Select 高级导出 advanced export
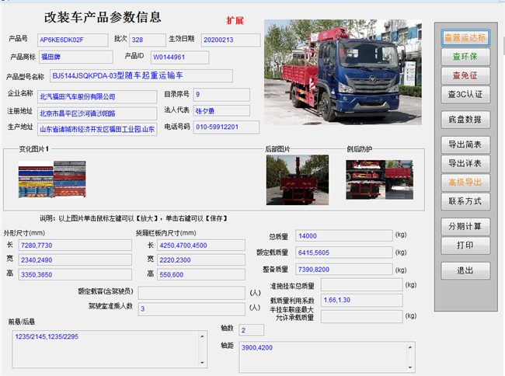The image size is (505, 376). (465, 182)
